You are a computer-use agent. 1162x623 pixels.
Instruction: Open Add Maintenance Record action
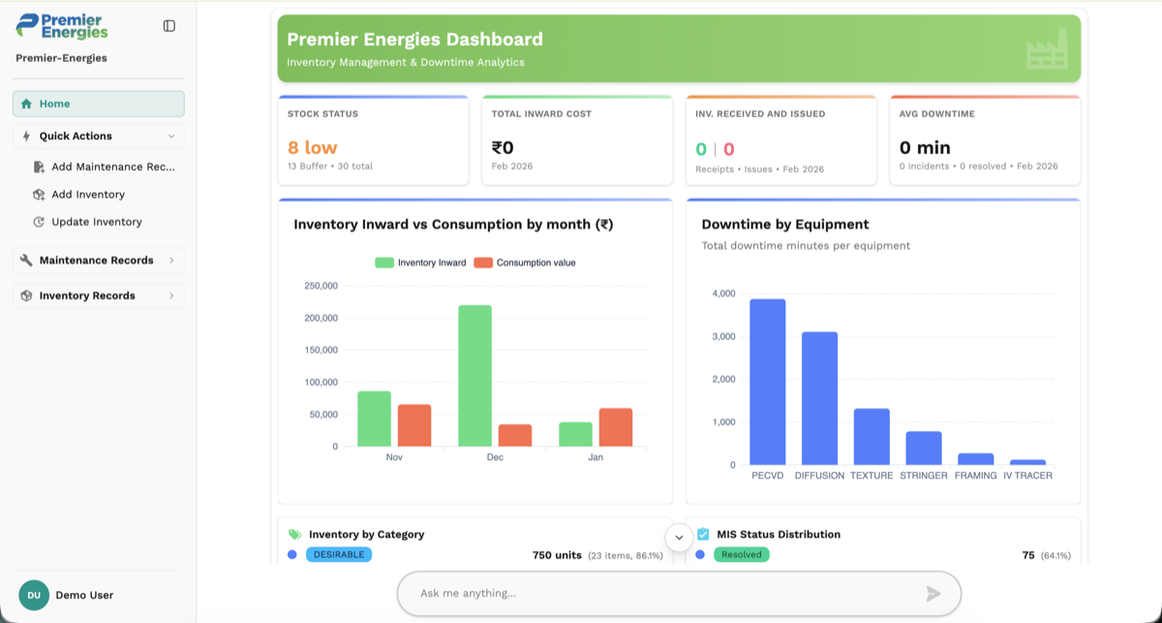[105, 167]
